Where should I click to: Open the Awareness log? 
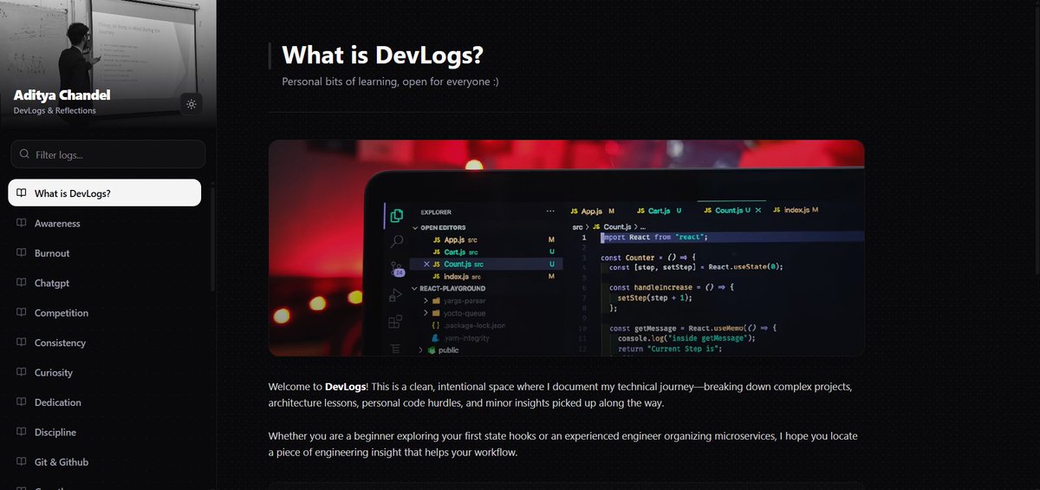click(x=105, y=223)
